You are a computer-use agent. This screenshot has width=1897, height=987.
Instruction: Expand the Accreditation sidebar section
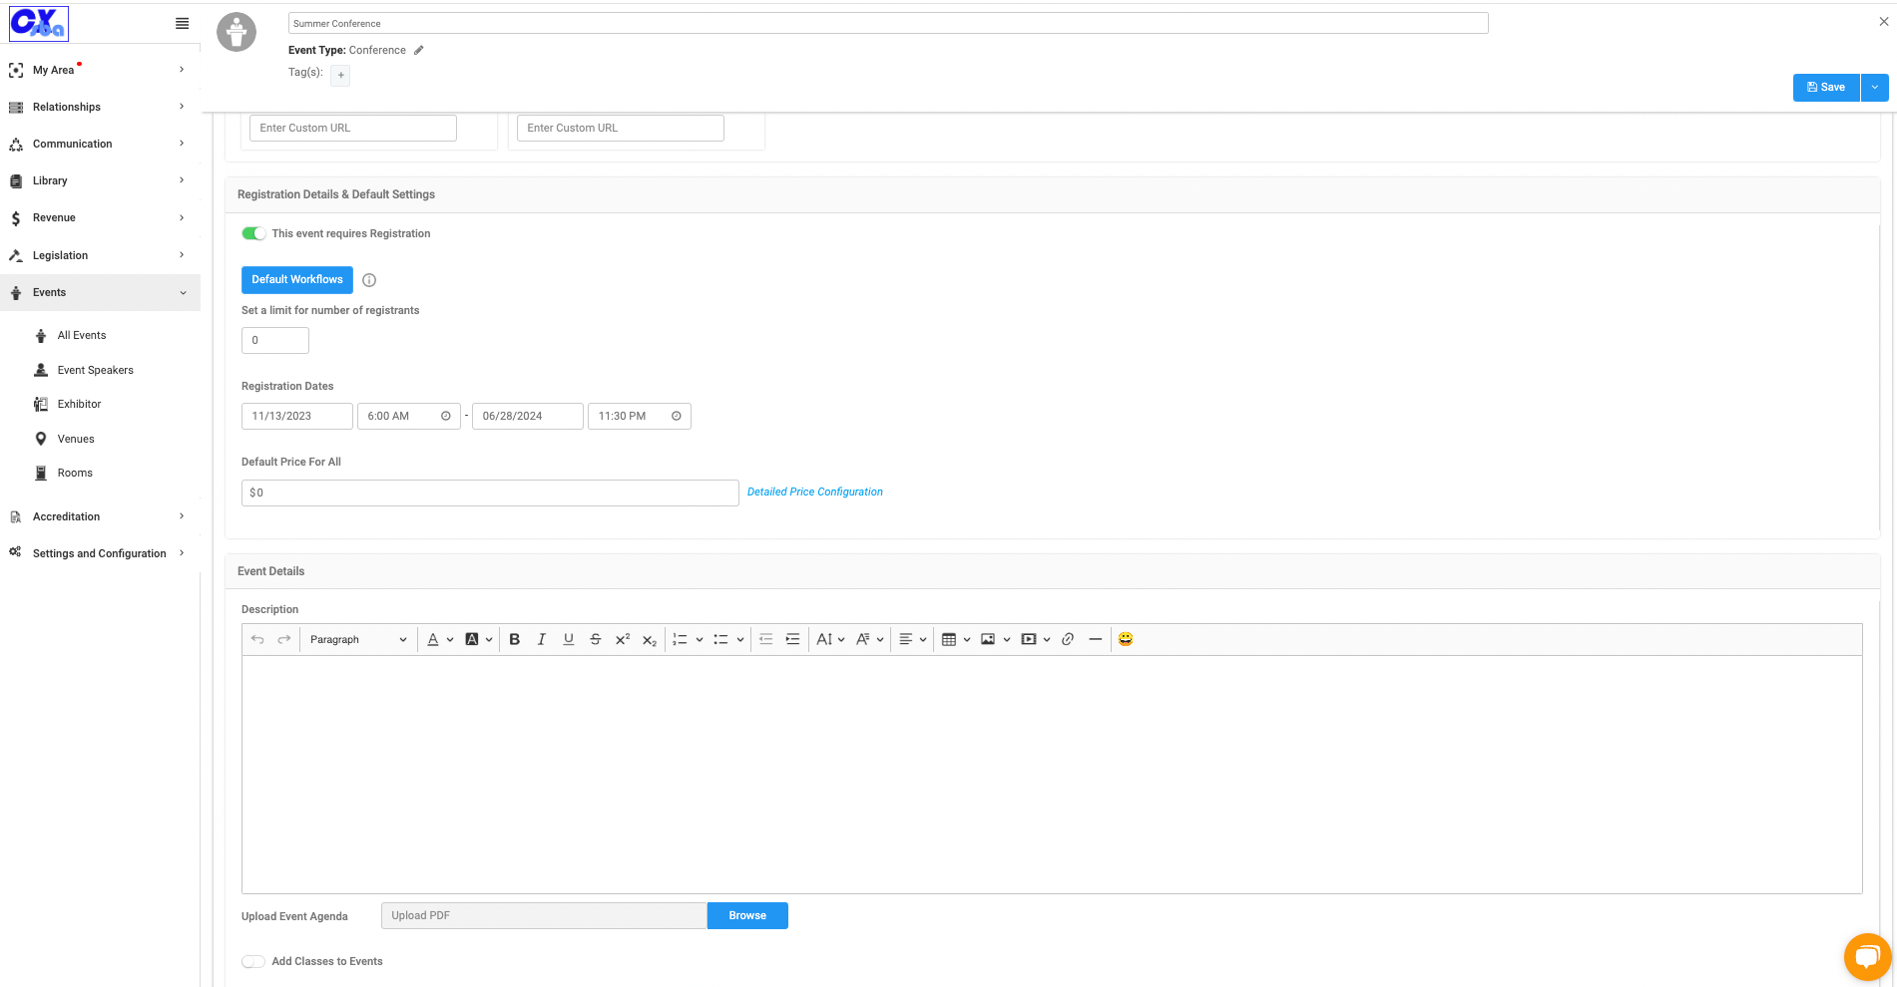pyautogui.click(x=100, y=516)
